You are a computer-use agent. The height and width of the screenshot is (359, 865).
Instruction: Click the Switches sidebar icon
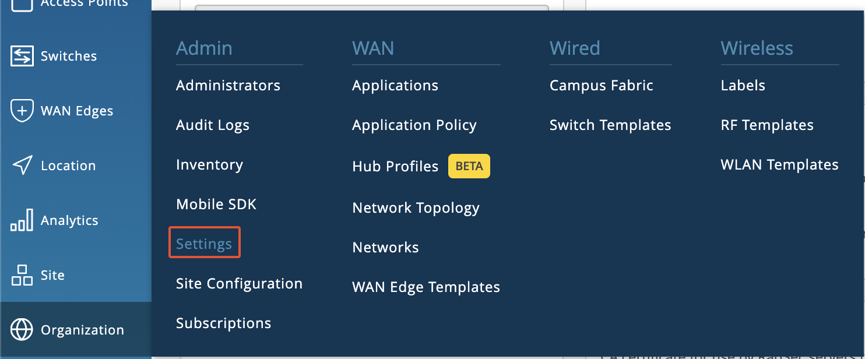click(22, 56)
